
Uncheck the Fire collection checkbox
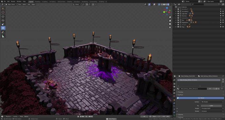point(178,20)
